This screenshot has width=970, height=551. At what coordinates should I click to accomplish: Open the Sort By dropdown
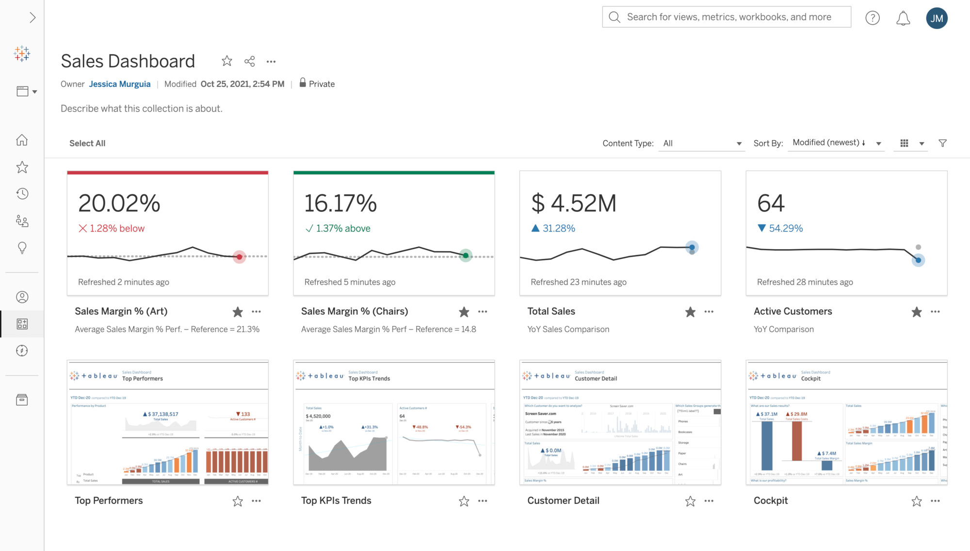pyautogui.click(x=836, y=143)
